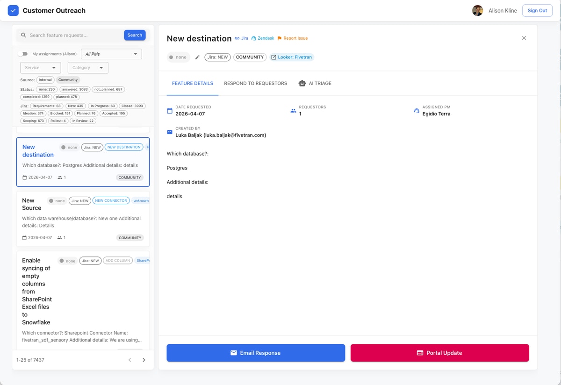The image size is (561, 385).
Task: Filter by Jira Ideation: 374
Action: click(x=34, y=114)
